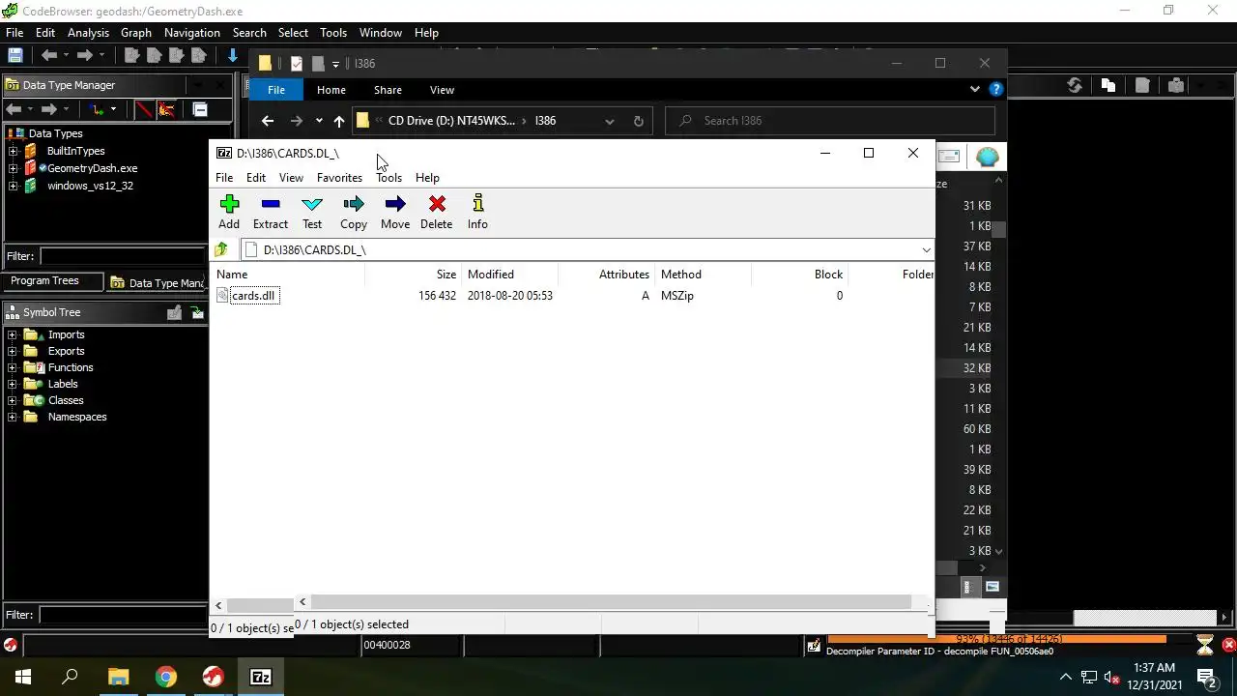Open Chrome from the Windows taskbar

pyautogui.click(x=166, y=677)
